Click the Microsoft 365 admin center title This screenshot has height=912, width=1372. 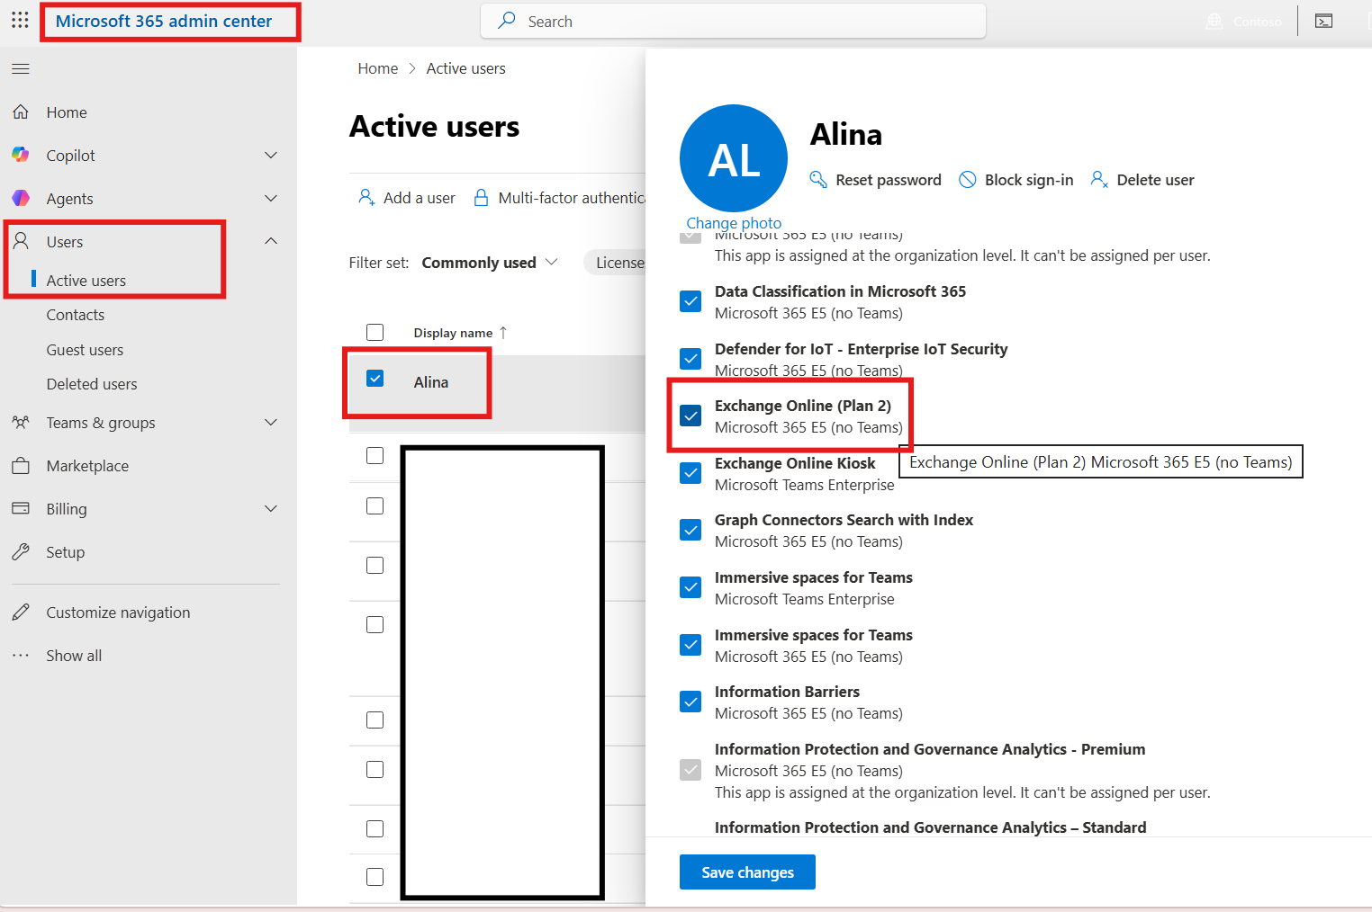pyautogui.click(x=164, y=21)
